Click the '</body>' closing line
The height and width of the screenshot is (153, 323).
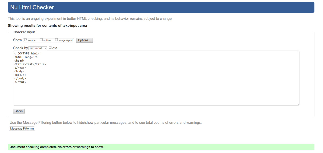[20, 79]
